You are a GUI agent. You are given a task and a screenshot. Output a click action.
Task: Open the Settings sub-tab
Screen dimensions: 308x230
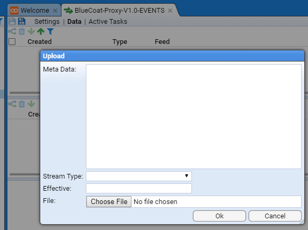47,21
